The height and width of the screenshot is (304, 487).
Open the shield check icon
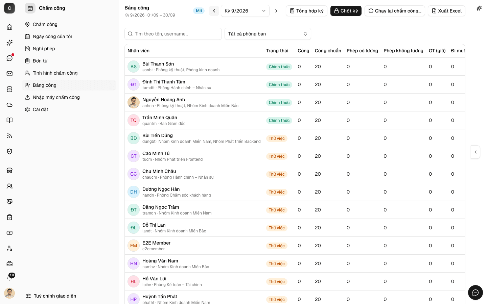9,151
